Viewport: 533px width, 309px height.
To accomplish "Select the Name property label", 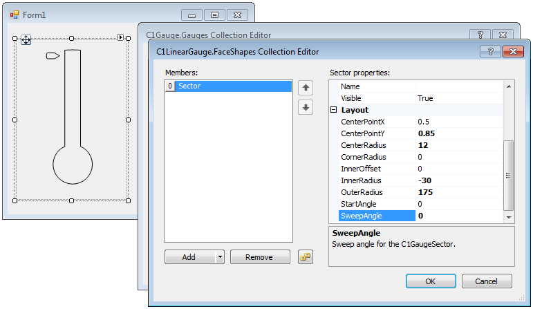I will [x=377, y=86].
